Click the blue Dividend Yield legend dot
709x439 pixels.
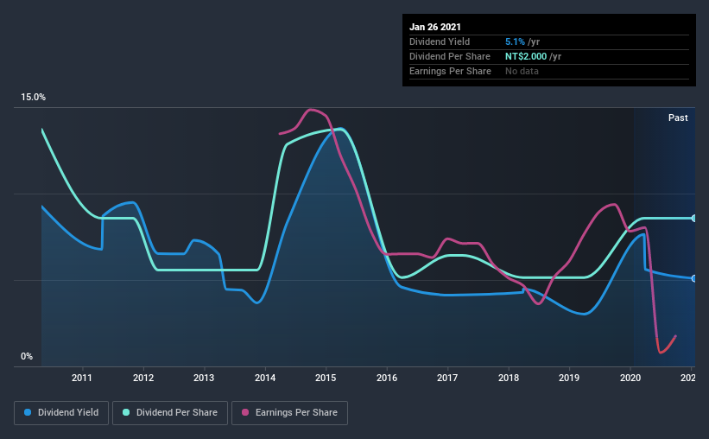pyautogui.click(x=28, y=412)
